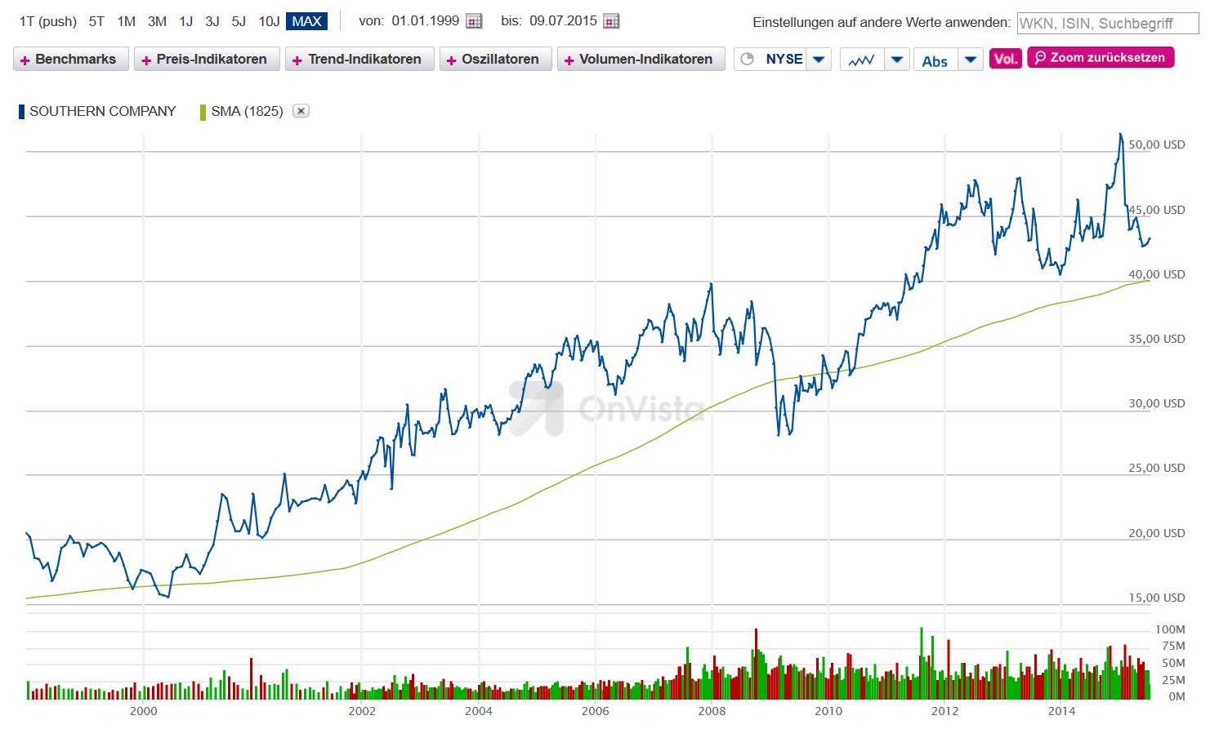Click the von date 01.01.1999 field

pos(425,21)
